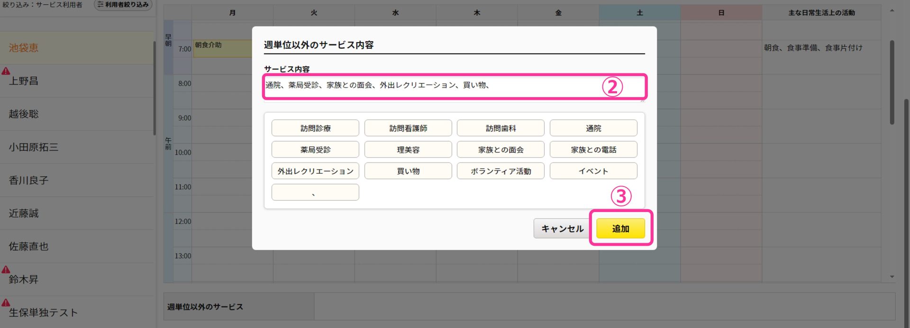This screenshot has height=328, width=910.
Task: Click the 家族との電話 preset
Action: [593, 150]
